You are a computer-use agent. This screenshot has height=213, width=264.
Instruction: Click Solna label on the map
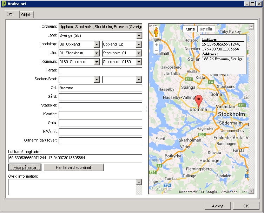pyautogui.click(x=216, y=94)
